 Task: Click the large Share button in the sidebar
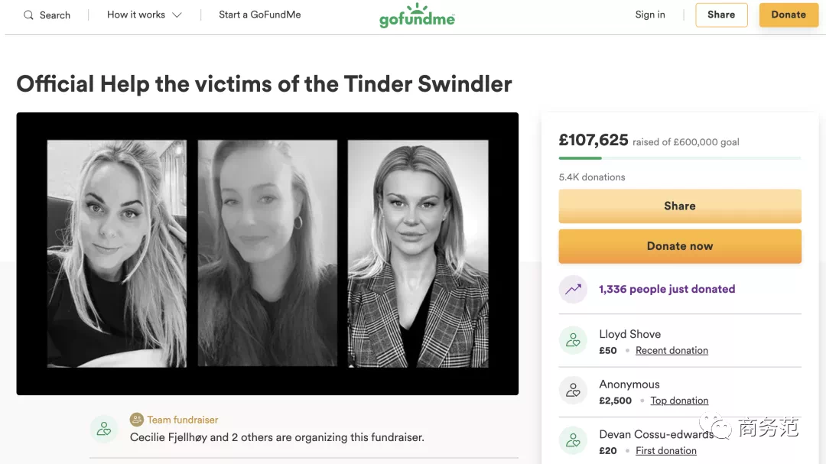coord(680,206)
